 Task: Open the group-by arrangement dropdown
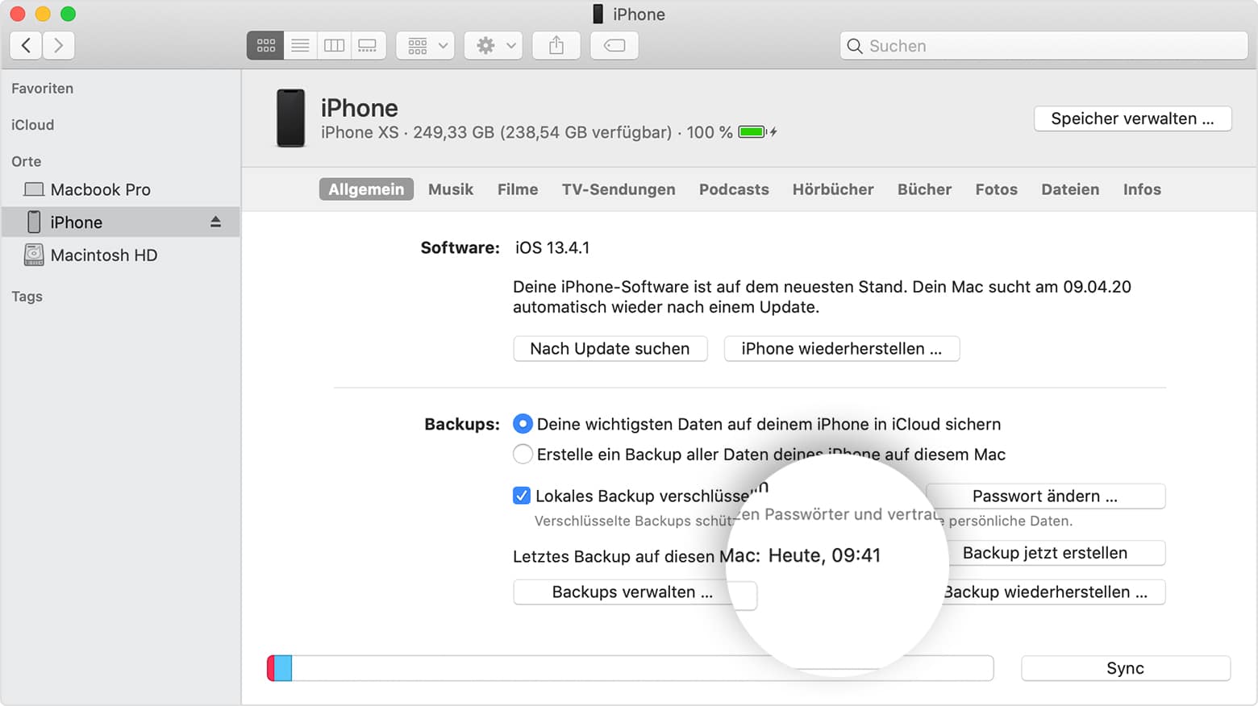pos(426,46)
